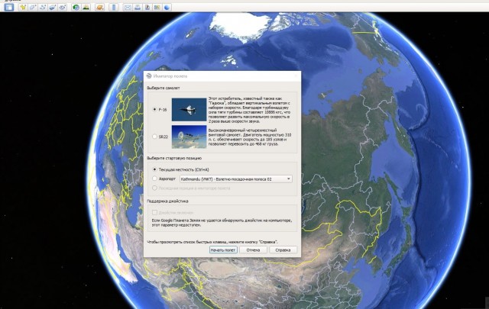Screen dimensions: 489x309
Task: Select the Add Path tool icon
Action: [x=43, y=7]
